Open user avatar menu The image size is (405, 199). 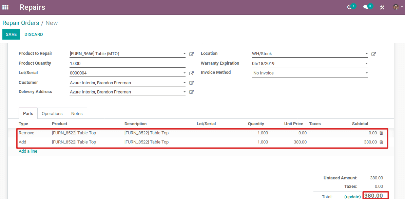coord(398,7)
